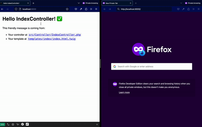Click the back arrow in the left browser window

[2, 9]
